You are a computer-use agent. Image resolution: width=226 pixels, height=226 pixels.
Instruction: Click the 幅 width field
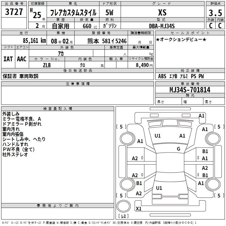[x=192, y=101]
